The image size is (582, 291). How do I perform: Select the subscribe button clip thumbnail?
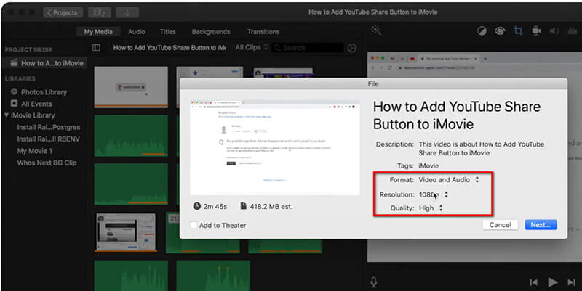click(131, 86)
